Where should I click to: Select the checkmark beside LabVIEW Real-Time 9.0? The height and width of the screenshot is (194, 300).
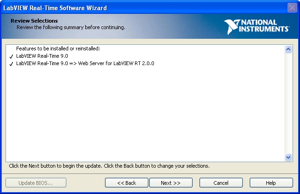coord(11,56)
